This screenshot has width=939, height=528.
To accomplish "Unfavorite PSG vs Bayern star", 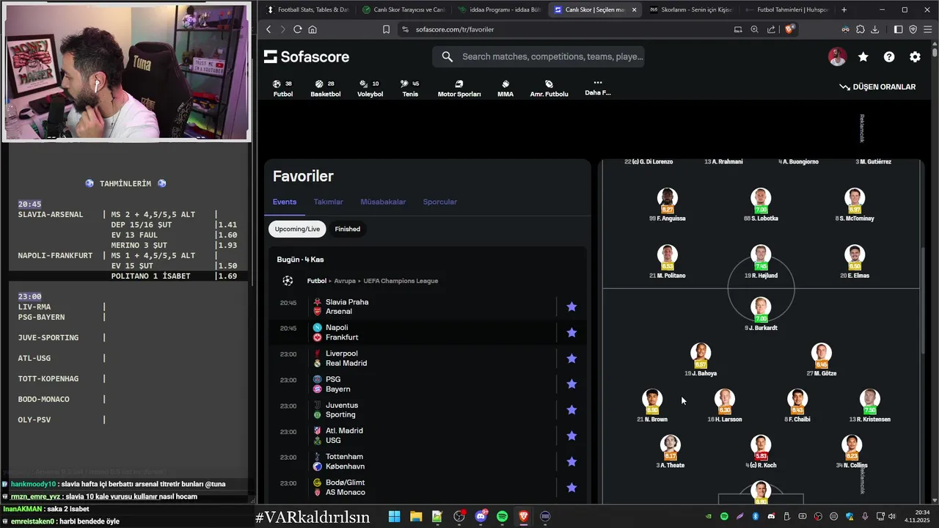I will pos(571,384).
